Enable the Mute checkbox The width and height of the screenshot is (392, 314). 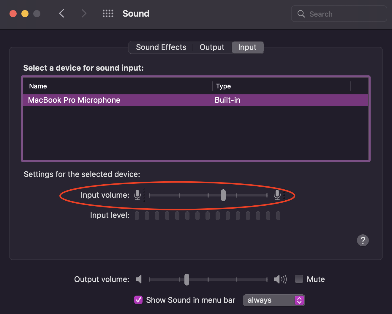pos(299,279)
